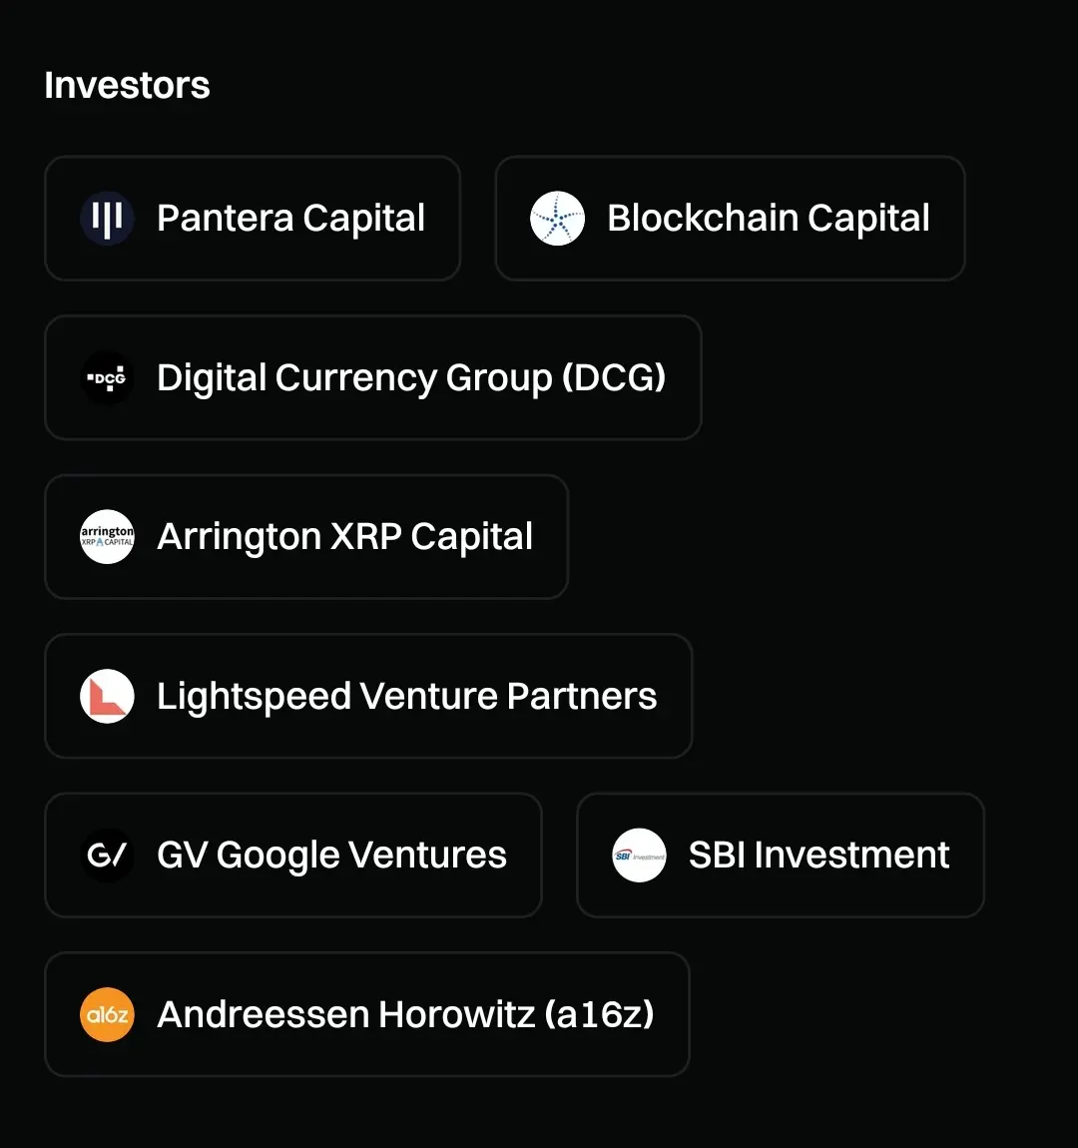Click right edge of Digital Currency Group card
The image size is (1078, 1148).
[689, 378]
